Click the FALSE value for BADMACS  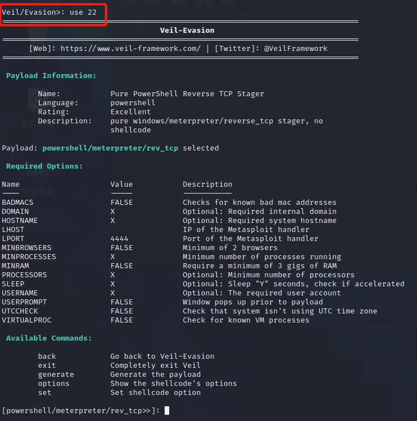[x=122, y=203]
